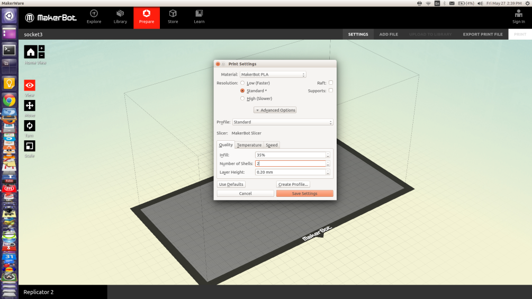
Task: Open the Material dropdown
Action: pyautogui.click(x=273, y=75)
